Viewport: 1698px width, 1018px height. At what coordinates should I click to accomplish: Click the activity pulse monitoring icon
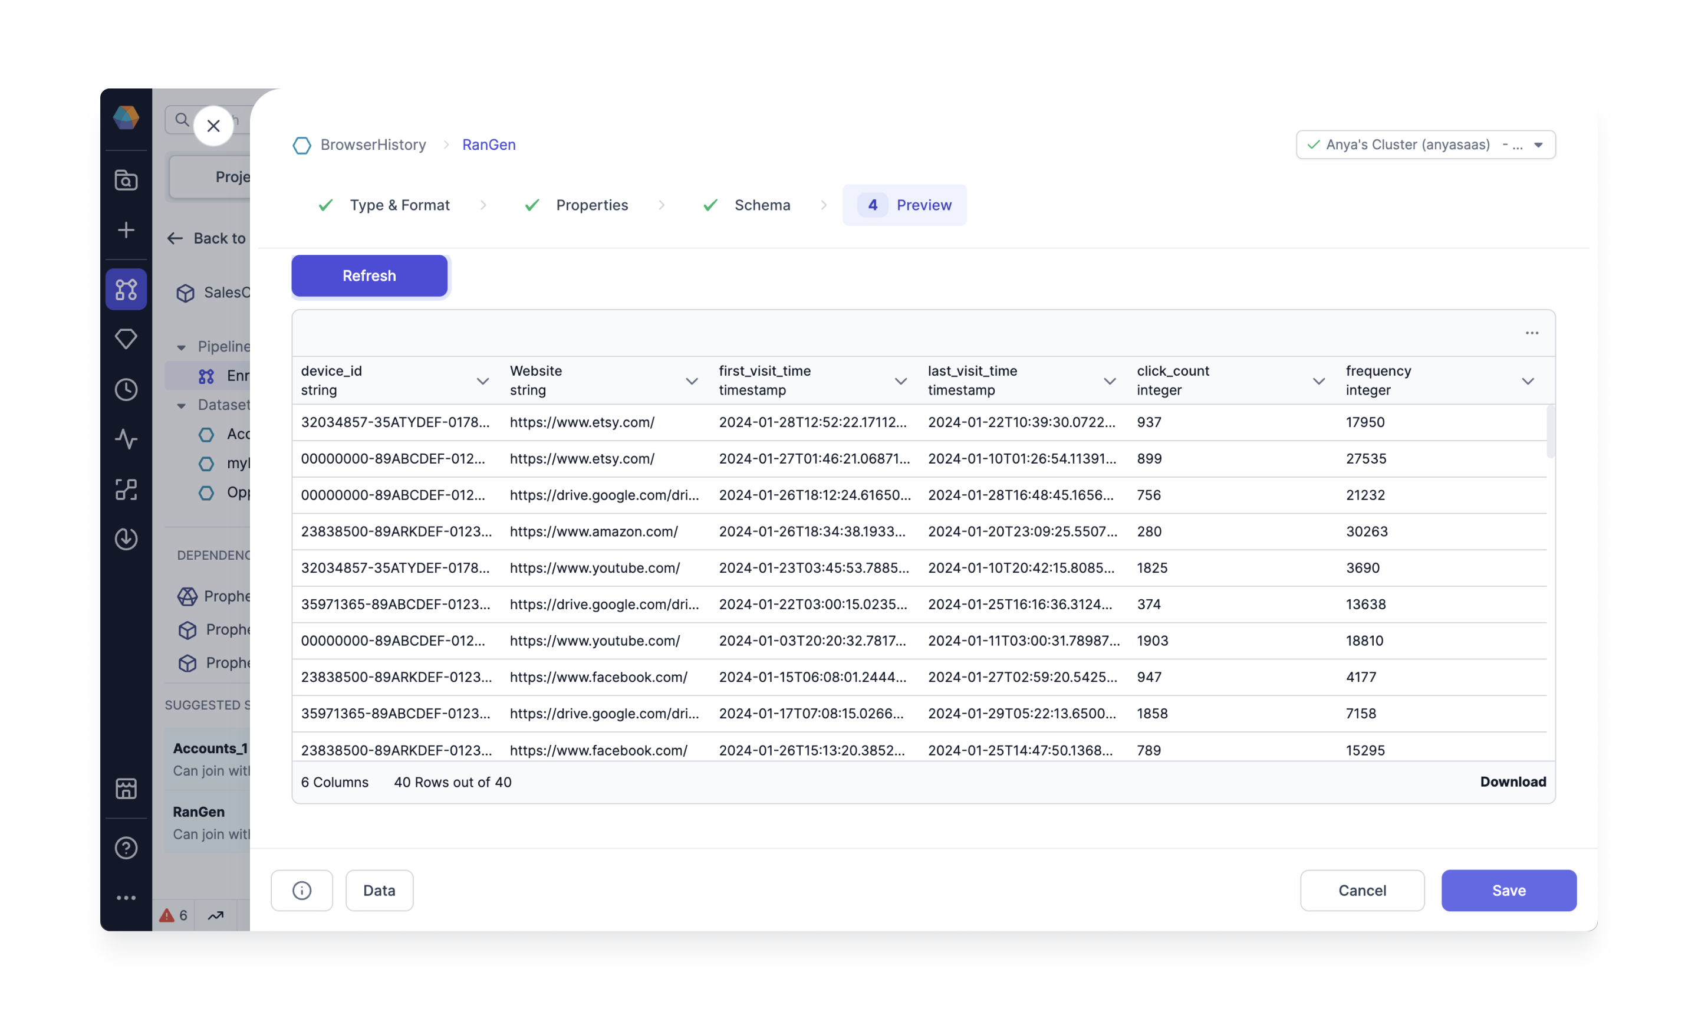pyautogui.click(x=126, y=439)
